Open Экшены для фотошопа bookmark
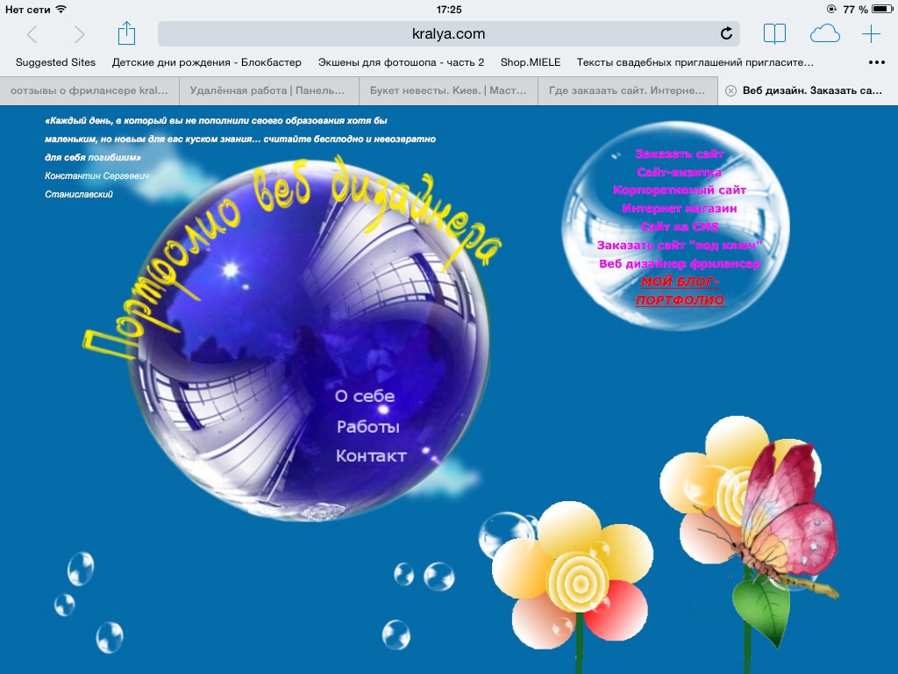Image resolution: width=898 pixels, height=674 pixels. (x=401, y=62)
